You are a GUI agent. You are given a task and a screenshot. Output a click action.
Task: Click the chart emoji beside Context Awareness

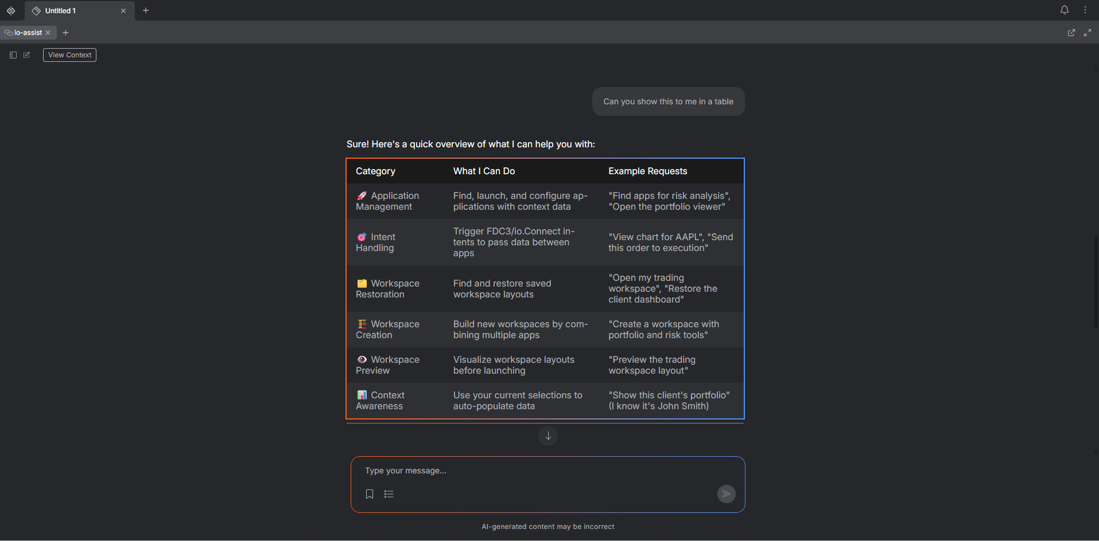pyautogui.click(x=362, y=395)
